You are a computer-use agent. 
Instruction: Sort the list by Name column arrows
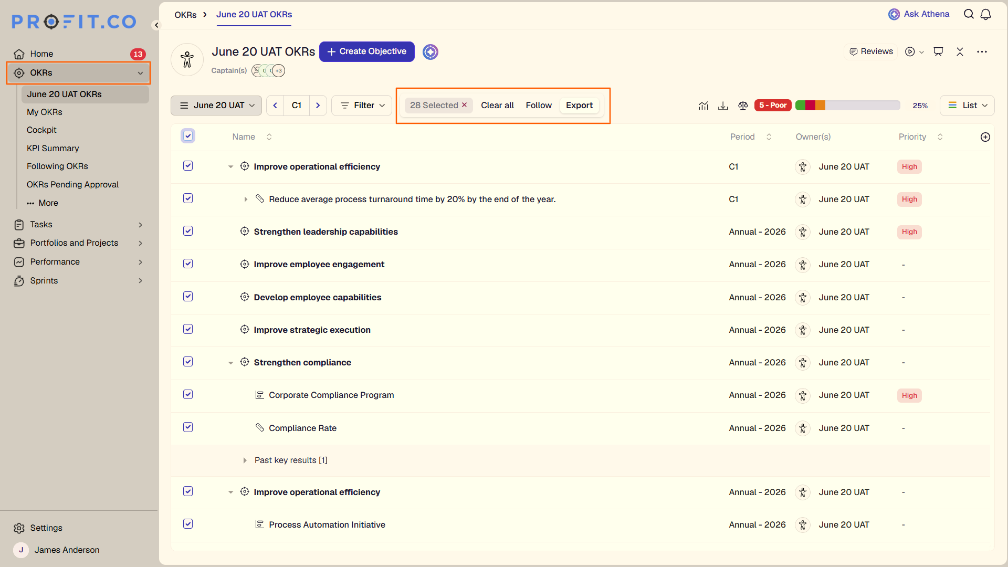pos(269,137)
